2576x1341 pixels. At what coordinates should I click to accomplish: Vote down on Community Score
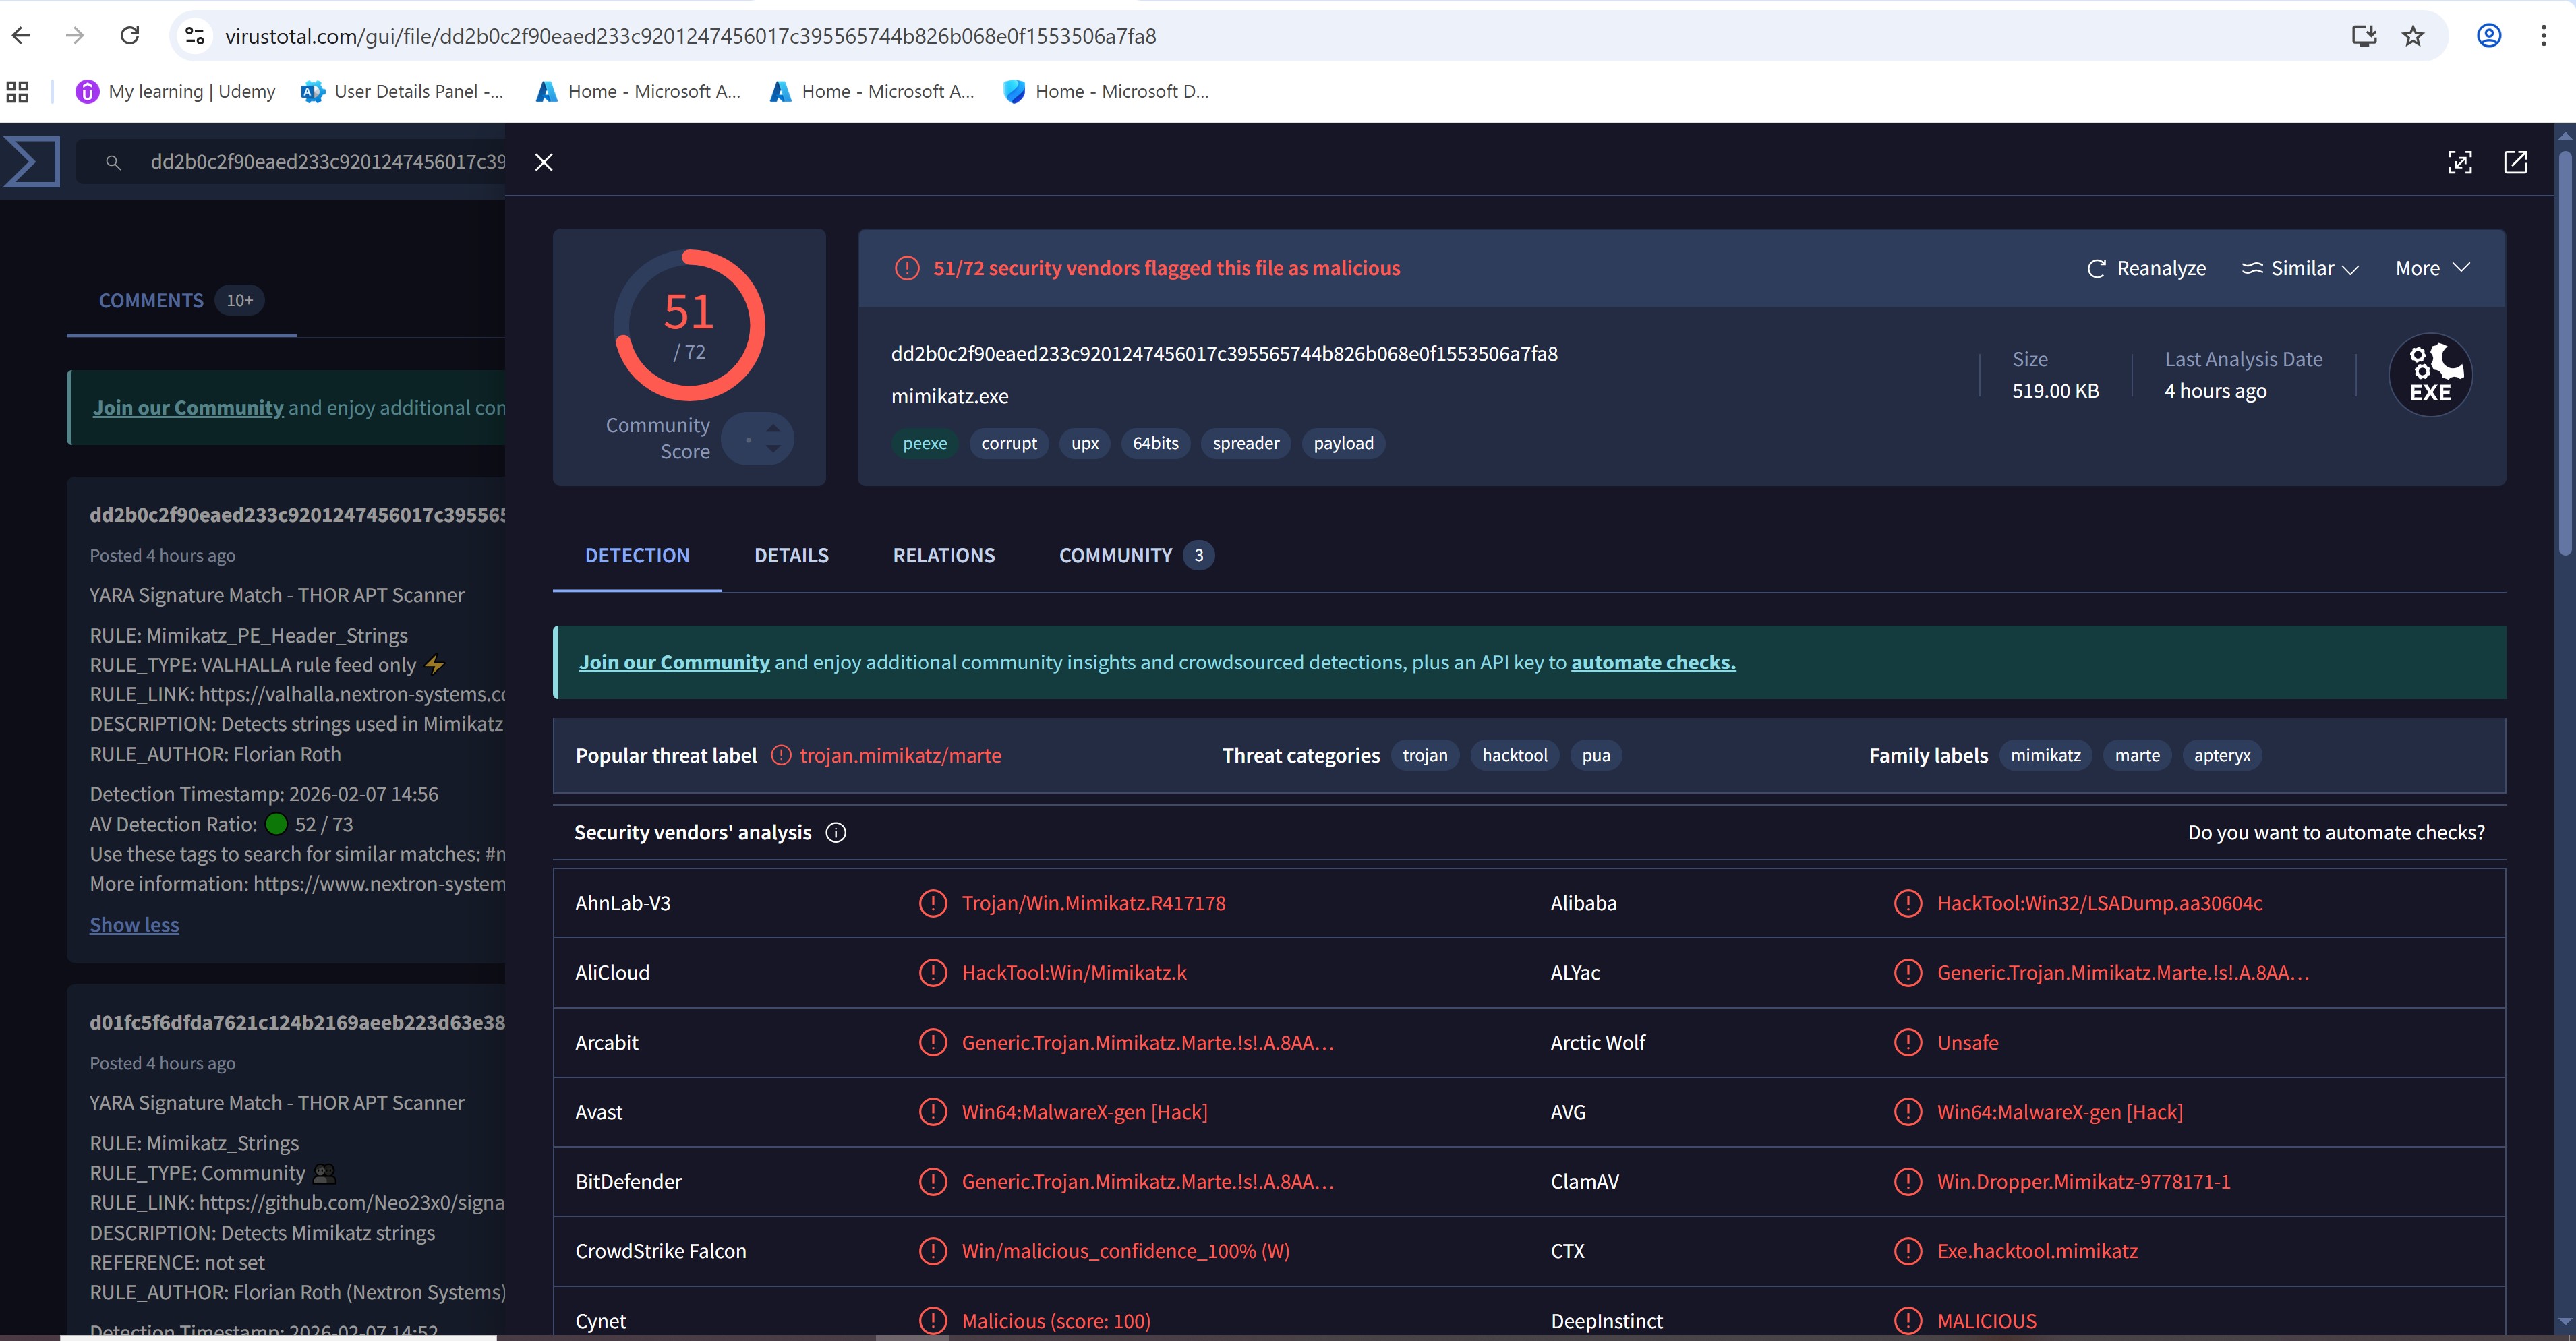pyautogui.click(x=773, y=449)
